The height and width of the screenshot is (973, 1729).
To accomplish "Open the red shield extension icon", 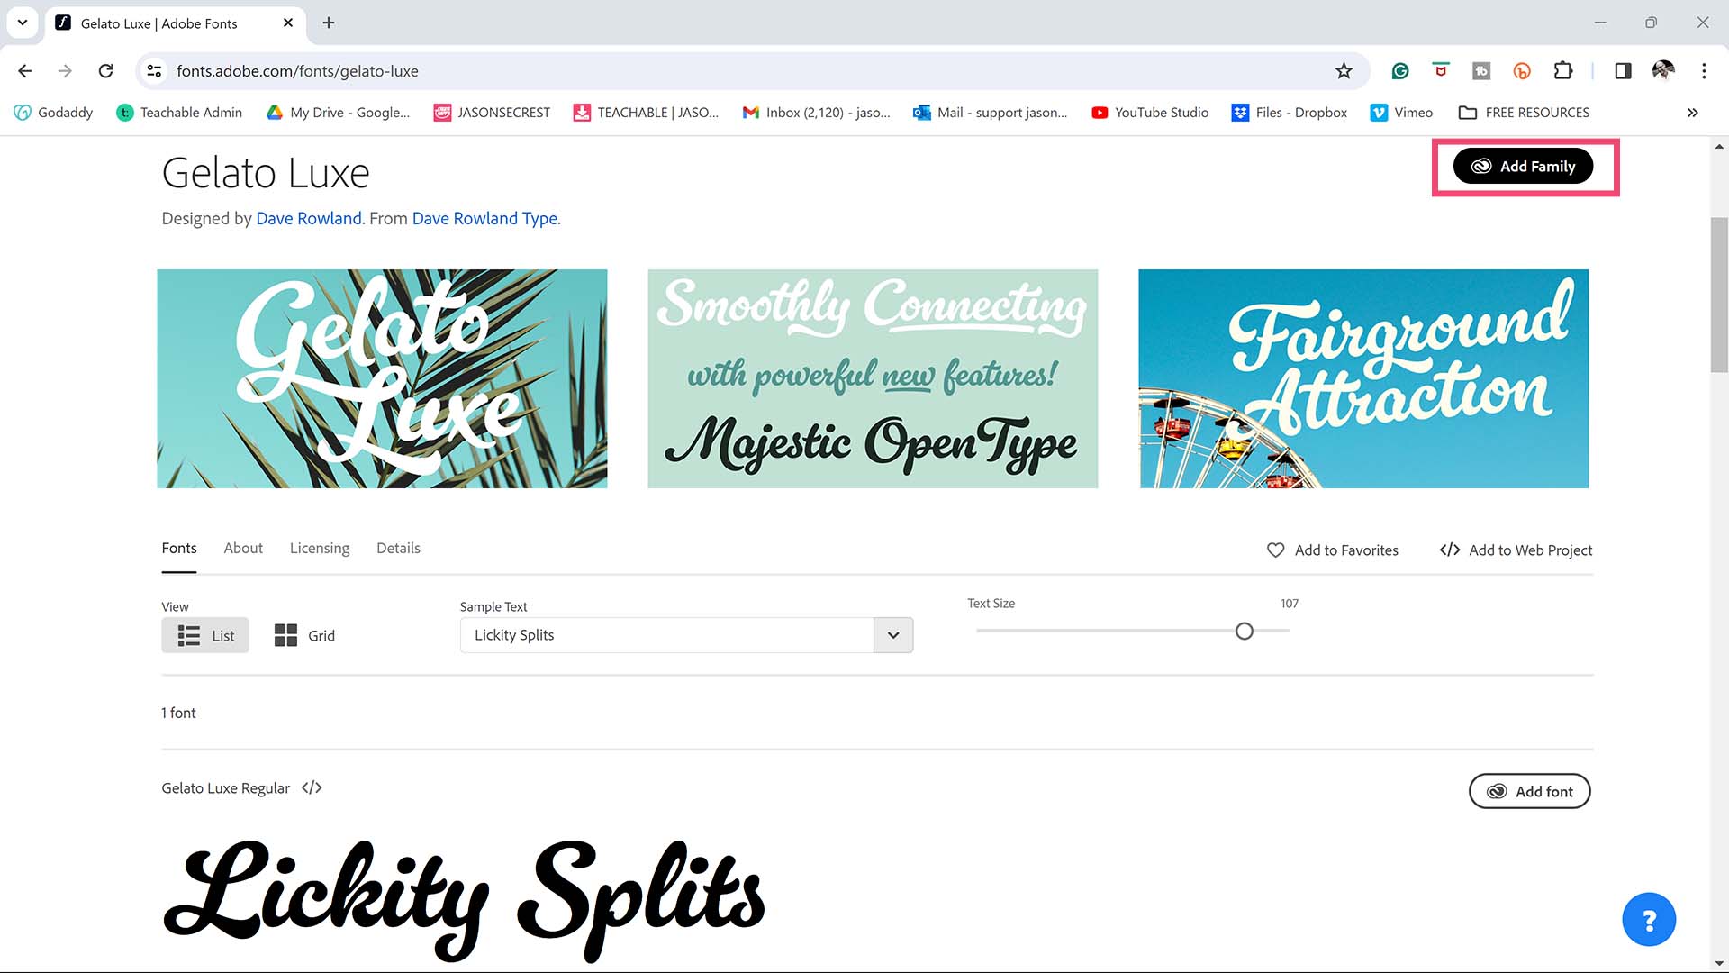I will (x=1441, y=71).
